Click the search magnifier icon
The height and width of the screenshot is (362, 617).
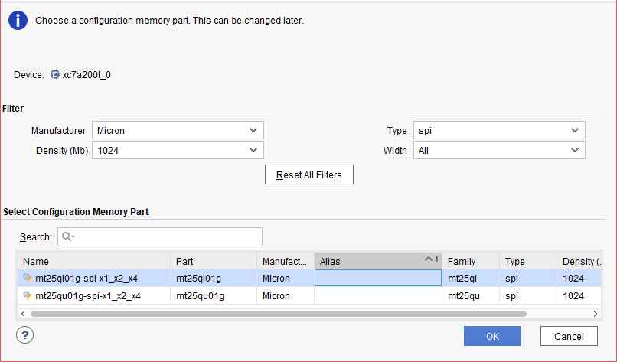click(67, 237)
